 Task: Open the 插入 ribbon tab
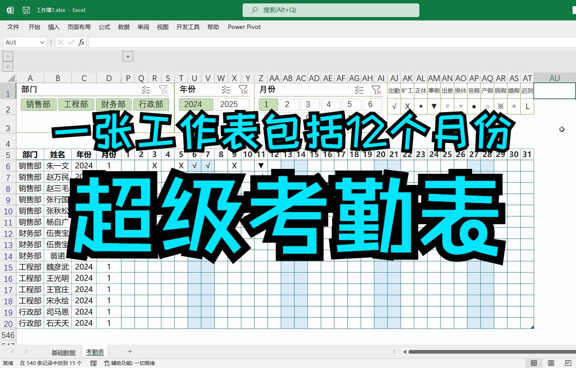pos(54,27)
